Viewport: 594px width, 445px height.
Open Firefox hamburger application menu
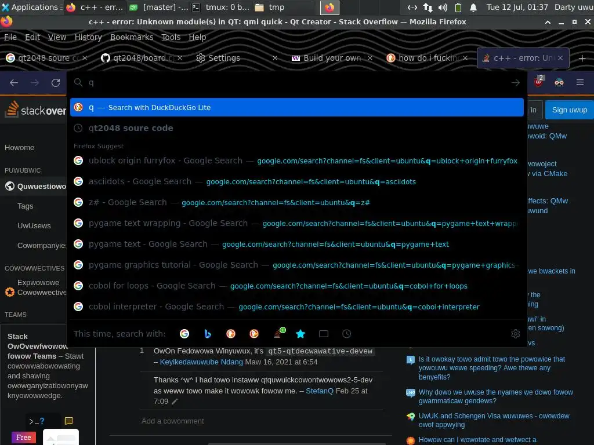[x=580, y=82]
